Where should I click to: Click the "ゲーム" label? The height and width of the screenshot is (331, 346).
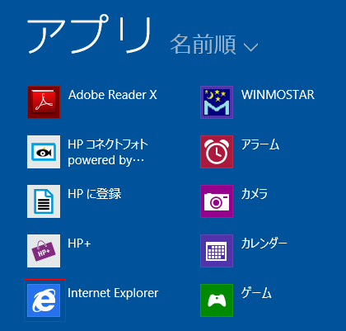256,293
